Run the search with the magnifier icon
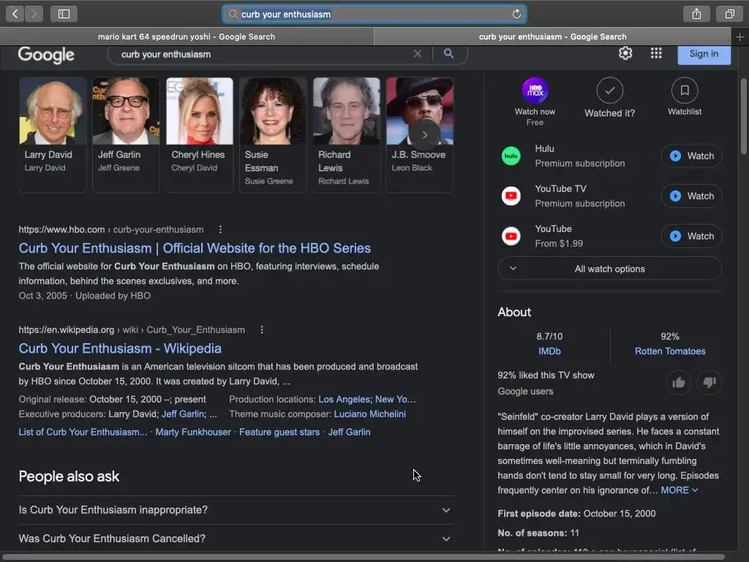Screen dimensions: 749x562 448,53
